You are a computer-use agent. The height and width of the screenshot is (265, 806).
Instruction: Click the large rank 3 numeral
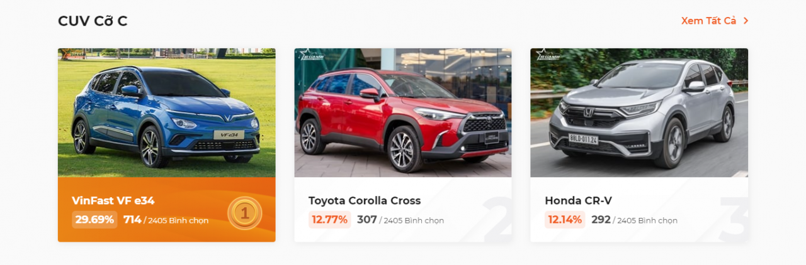734,219
